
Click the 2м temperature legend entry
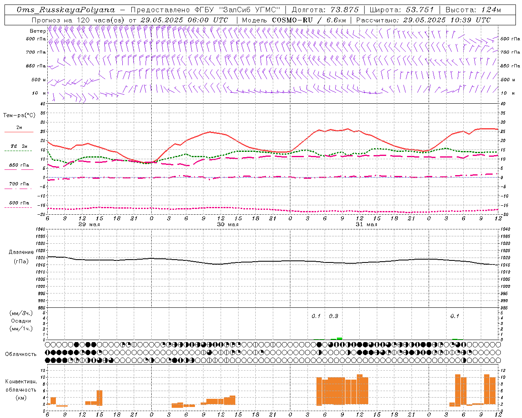click(19, 128)
